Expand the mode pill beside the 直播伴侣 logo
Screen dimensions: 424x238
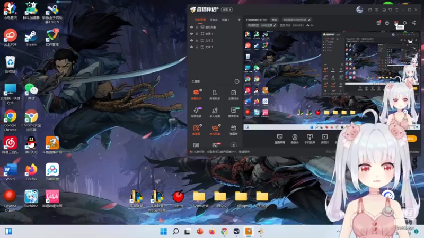[x=227, y=10]
